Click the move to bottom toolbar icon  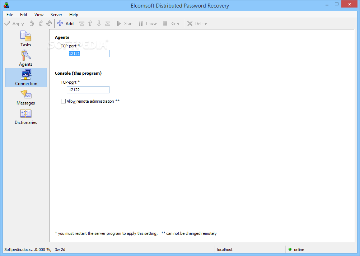(x=107, y=24)
